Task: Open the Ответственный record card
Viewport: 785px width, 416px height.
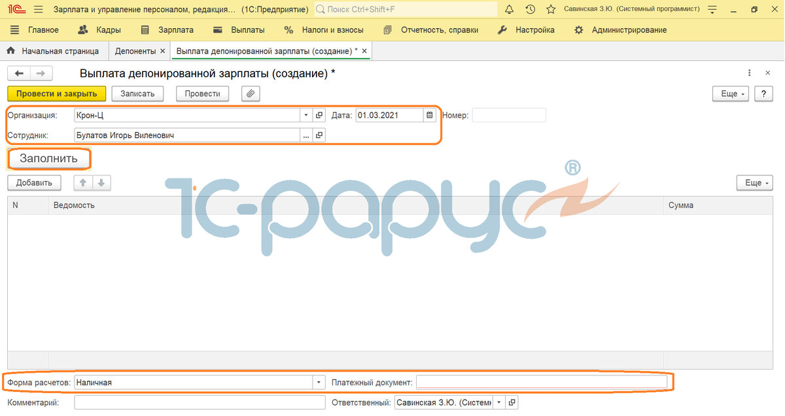Action: click(512, 402)
